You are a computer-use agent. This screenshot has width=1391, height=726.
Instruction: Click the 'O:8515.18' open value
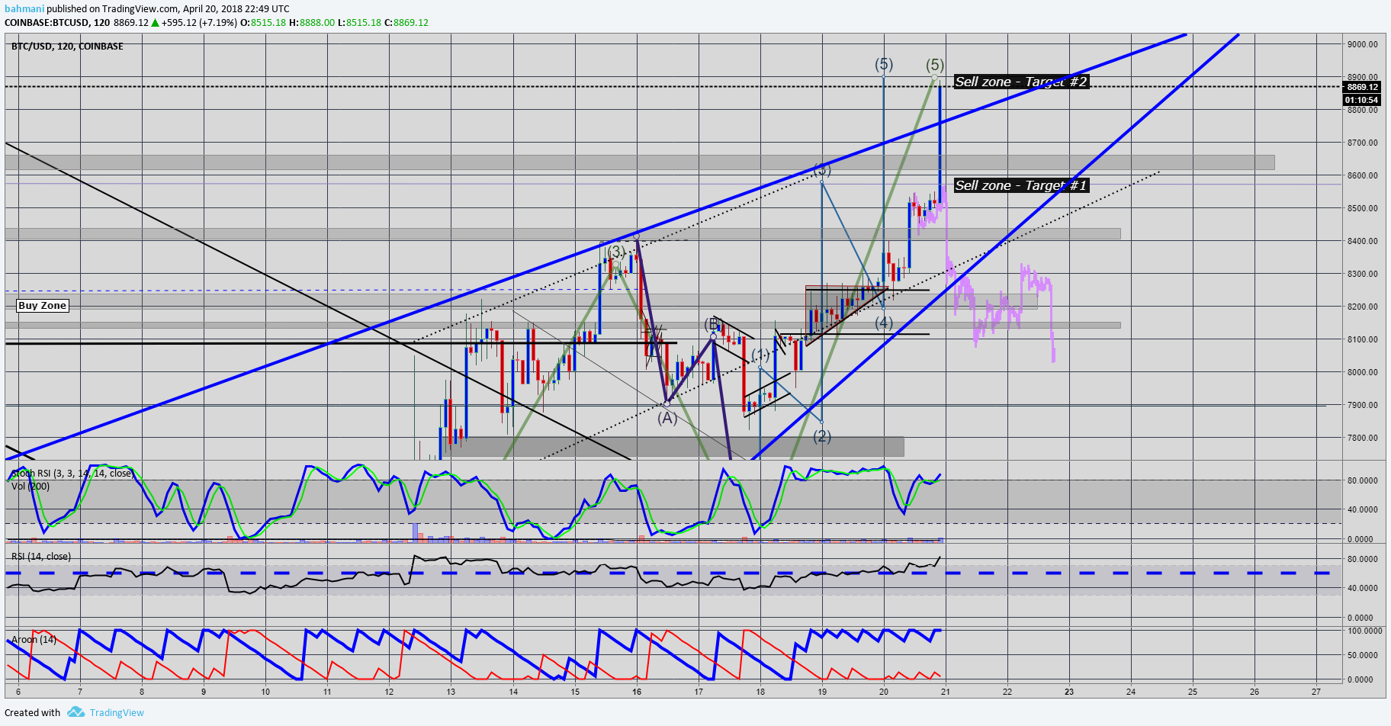click(263, 23)
